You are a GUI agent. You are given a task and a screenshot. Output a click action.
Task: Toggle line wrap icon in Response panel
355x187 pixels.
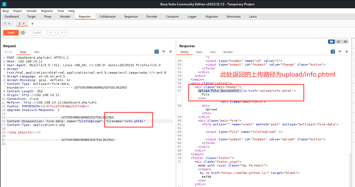point(333,52)
